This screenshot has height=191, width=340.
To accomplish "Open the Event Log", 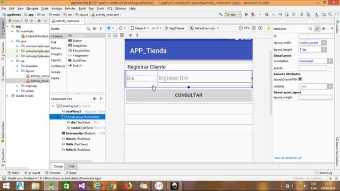I will pyautogui.click(x=324, y=173).
